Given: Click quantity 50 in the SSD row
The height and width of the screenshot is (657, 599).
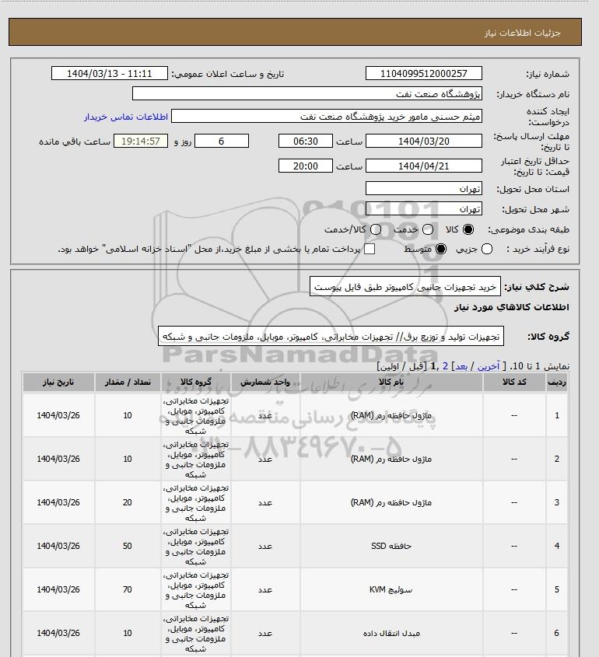Looking at the screenshot, I should coord(128,546).
